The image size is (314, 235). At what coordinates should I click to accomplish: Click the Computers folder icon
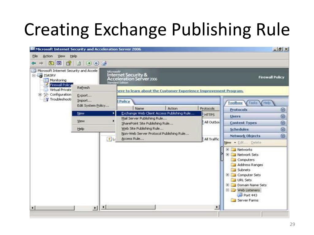233,160
